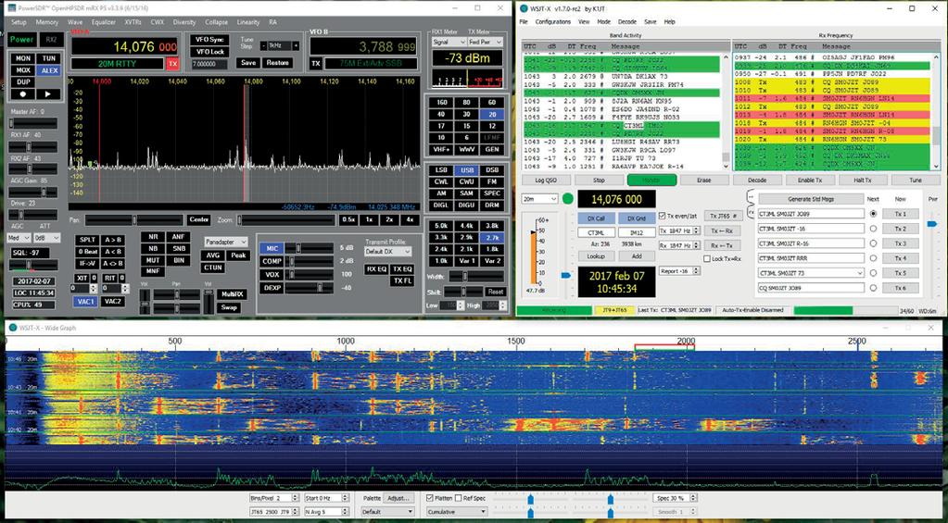This screenshot has width=948, height=523.
Task: Check the Ref Spec checkbox
Action: click(458, 498)
